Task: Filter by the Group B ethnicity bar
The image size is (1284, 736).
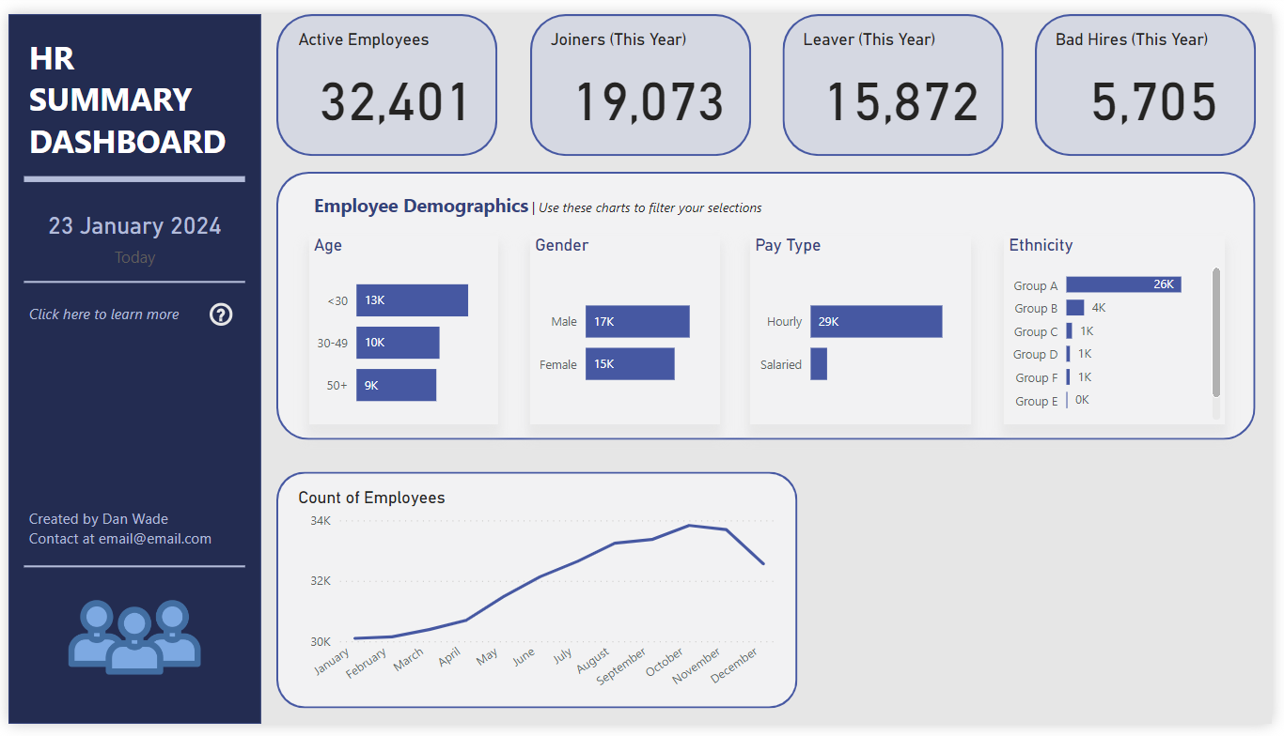Action: pos(1074,308)
